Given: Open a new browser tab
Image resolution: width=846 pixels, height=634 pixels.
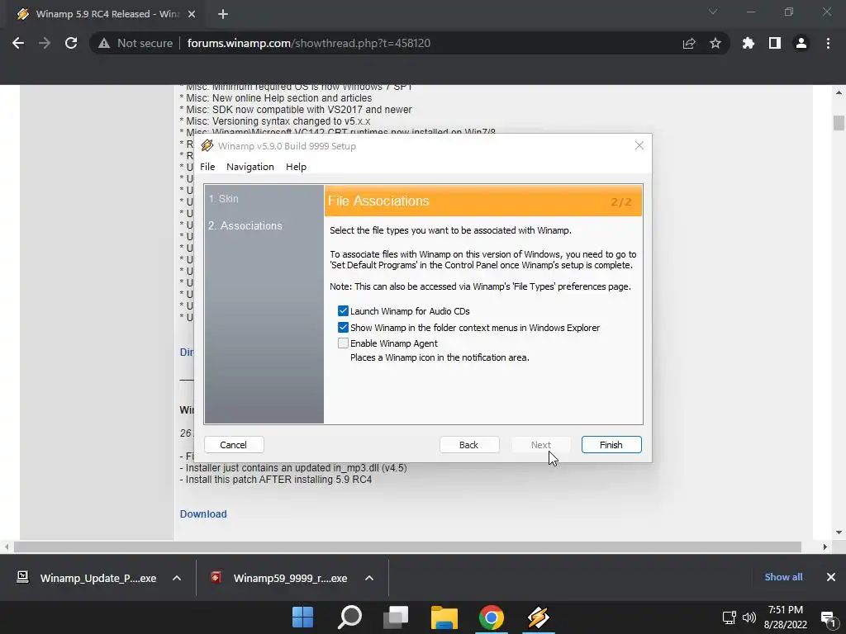Looking at the screenshot, I should pos(223,14).
